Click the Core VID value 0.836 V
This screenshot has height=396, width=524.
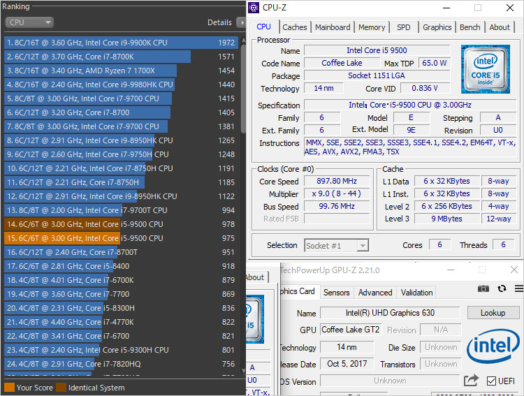[x=425, y=88]
